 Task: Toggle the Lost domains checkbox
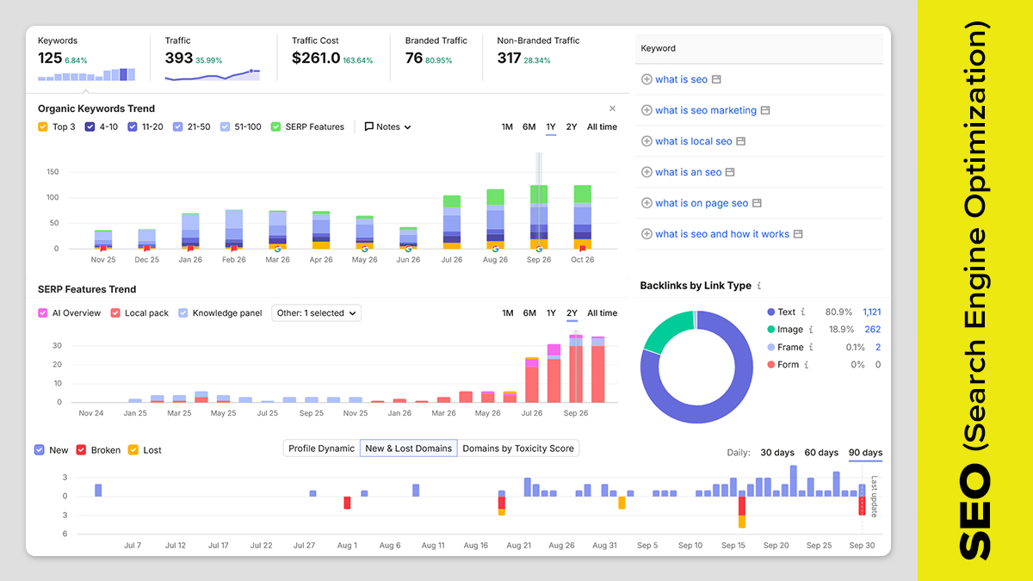click(133, 449)
